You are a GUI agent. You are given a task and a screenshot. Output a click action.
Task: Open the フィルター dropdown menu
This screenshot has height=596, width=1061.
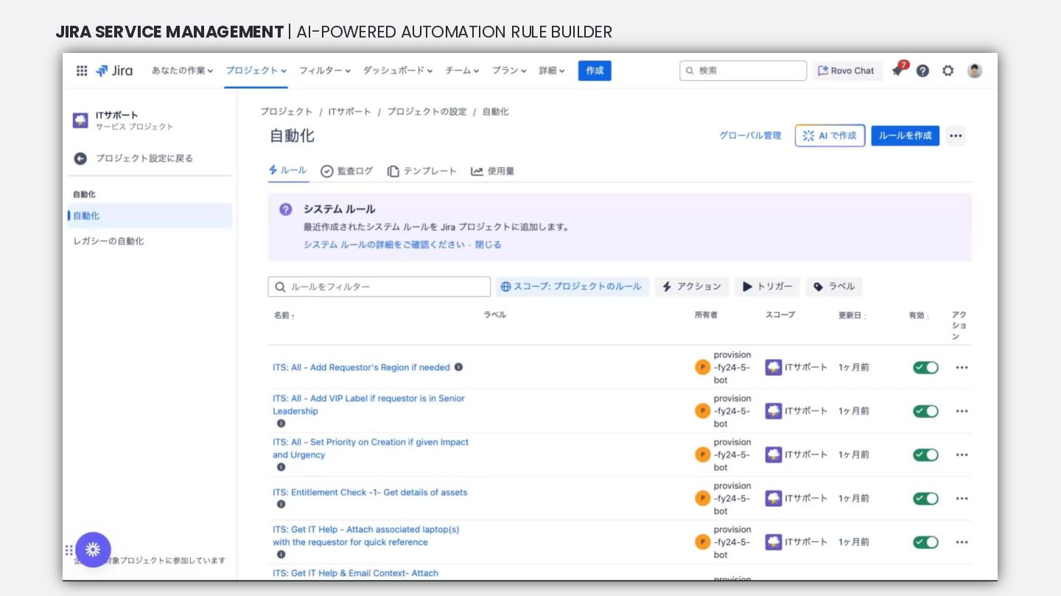point(325,71)
